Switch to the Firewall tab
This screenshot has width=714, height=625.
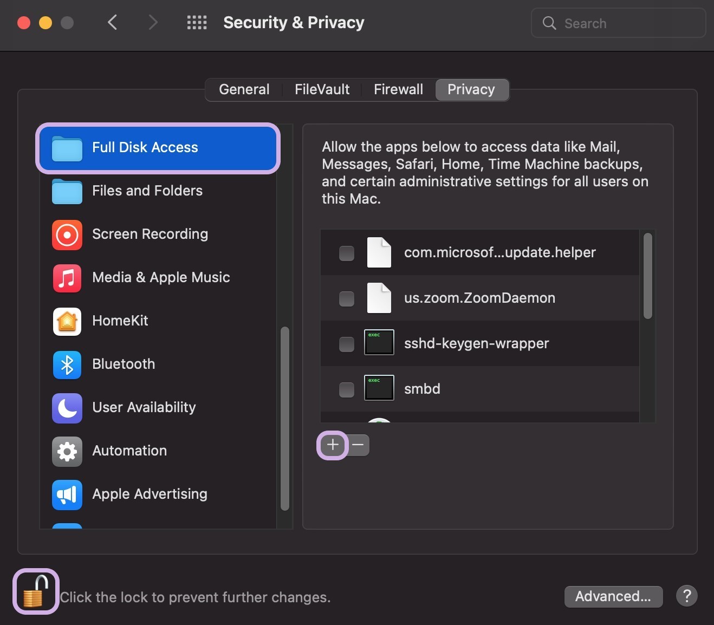click(x=398, y=89)
